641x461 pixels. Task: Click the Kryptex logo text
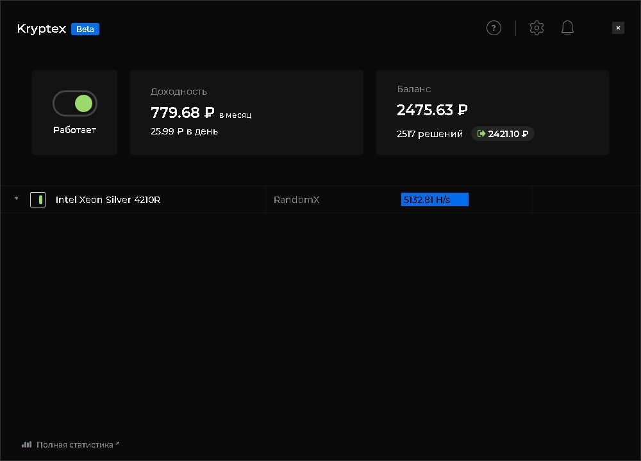tap(42, 29)
